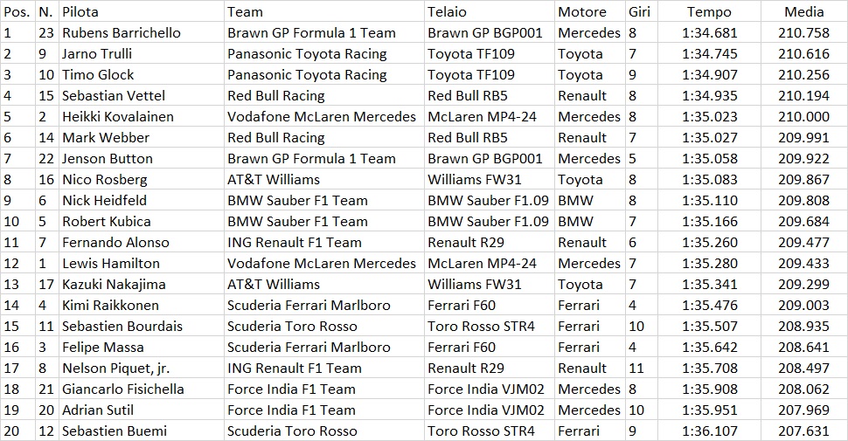Screen dimensions: 848x441
Task: Select the Motore header cell
Action: pos(589,11)
